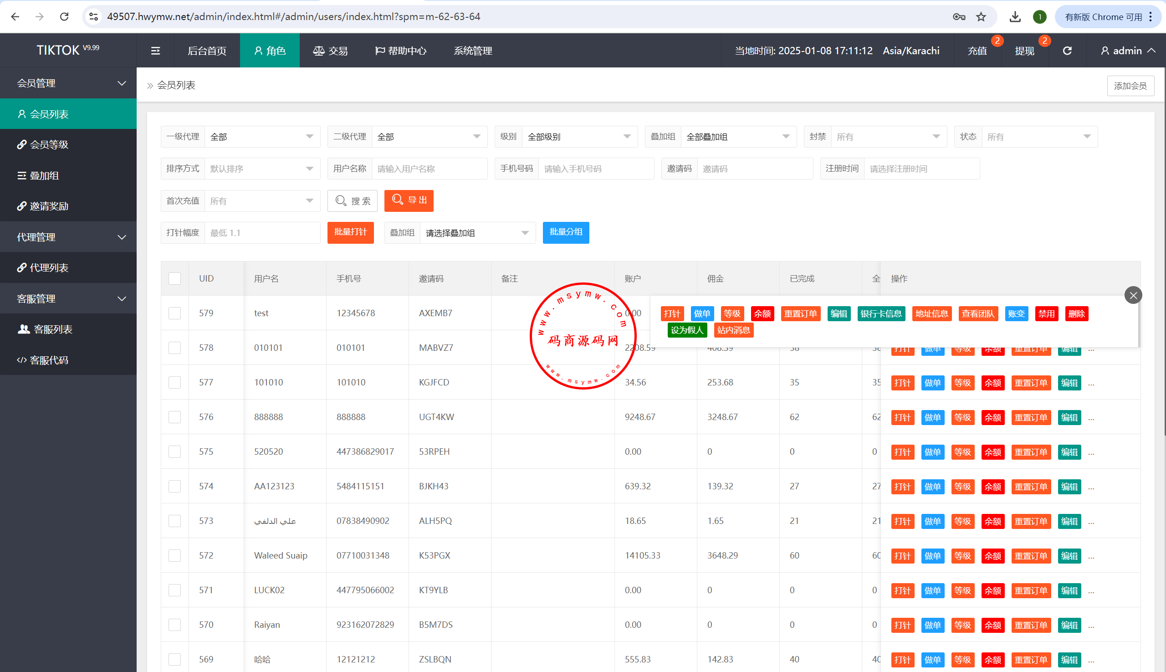Open the 系统管理 top menu tab
1166x672 pixels.
pos(473,51)
